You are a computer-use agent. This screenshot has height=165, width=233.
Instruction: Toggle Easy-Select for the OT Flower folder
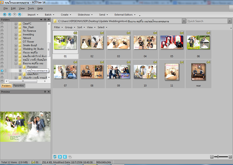[2, 42]
